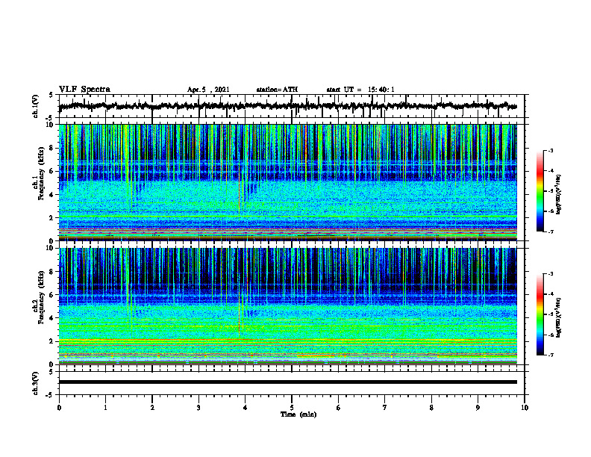Click the time axis tick label "10"
591x457 pixels.
point(525,408)
